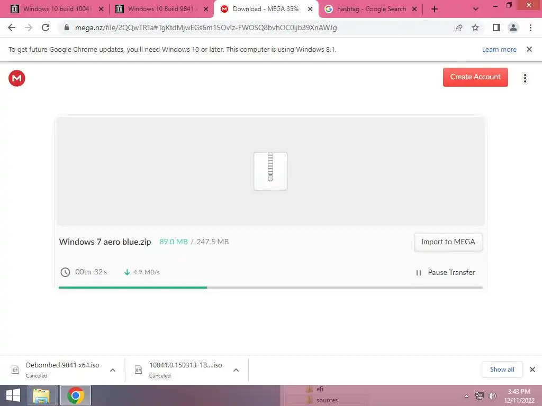Expand options for the 10041.0.150313 iso download
This screenshot has height=406, width=542.
point(236,370)
